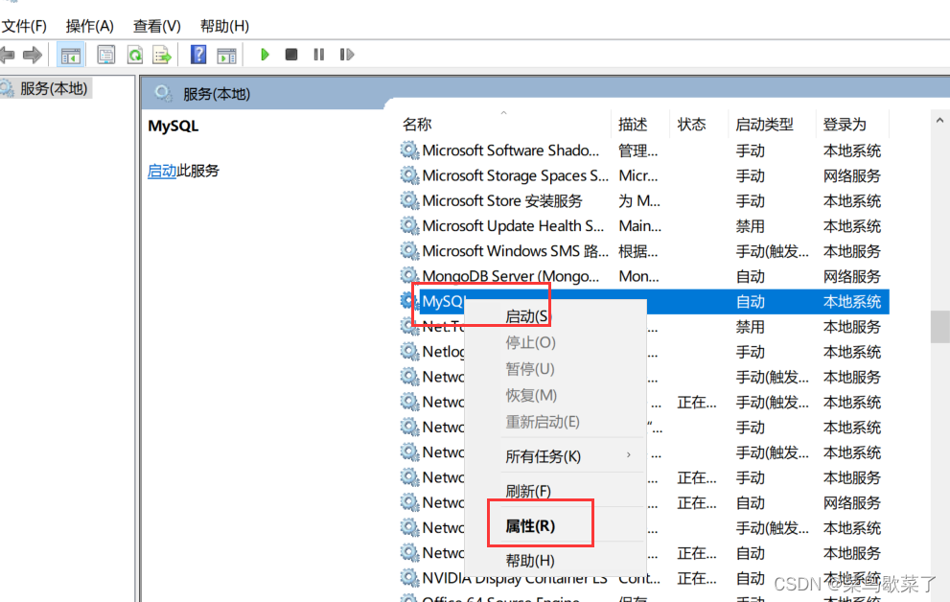Select the MySQL service row
Screen dimensions: 950x602
pos(643,302)
